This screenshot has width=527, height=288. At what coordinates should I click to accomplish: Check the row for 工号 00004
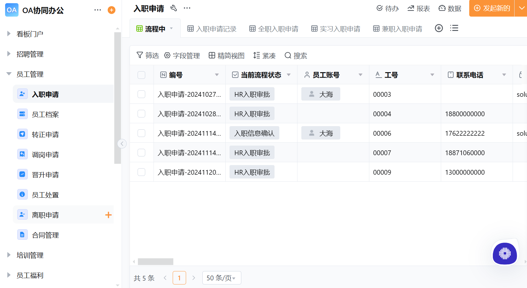click(141, 113)
